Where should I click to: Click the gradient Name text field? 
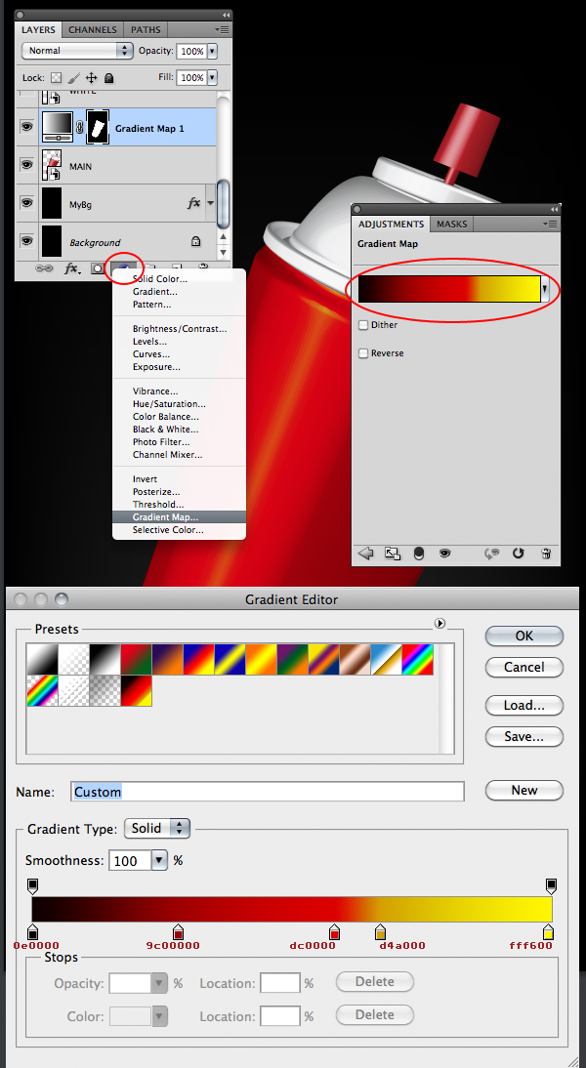point(267,792)
